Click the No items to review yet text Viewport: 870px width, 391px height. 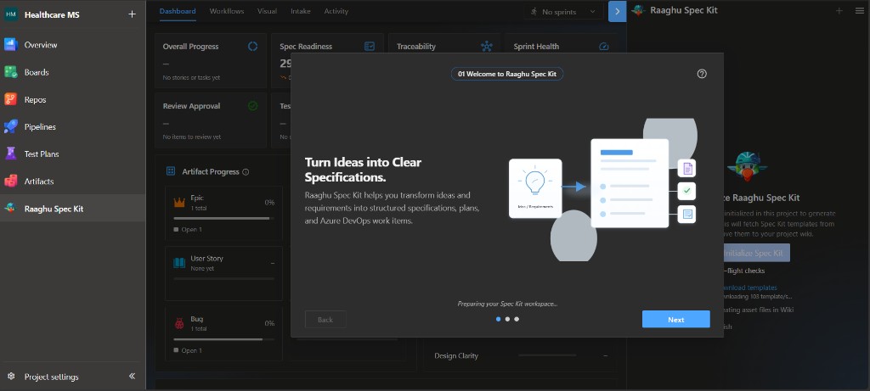point(191,137)
